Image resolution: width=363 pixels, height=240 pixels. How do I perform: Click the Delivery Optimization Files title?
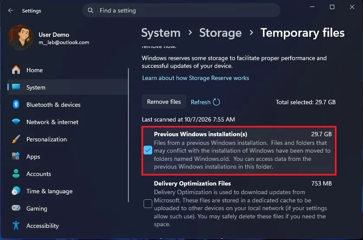[x=193, y=183]
